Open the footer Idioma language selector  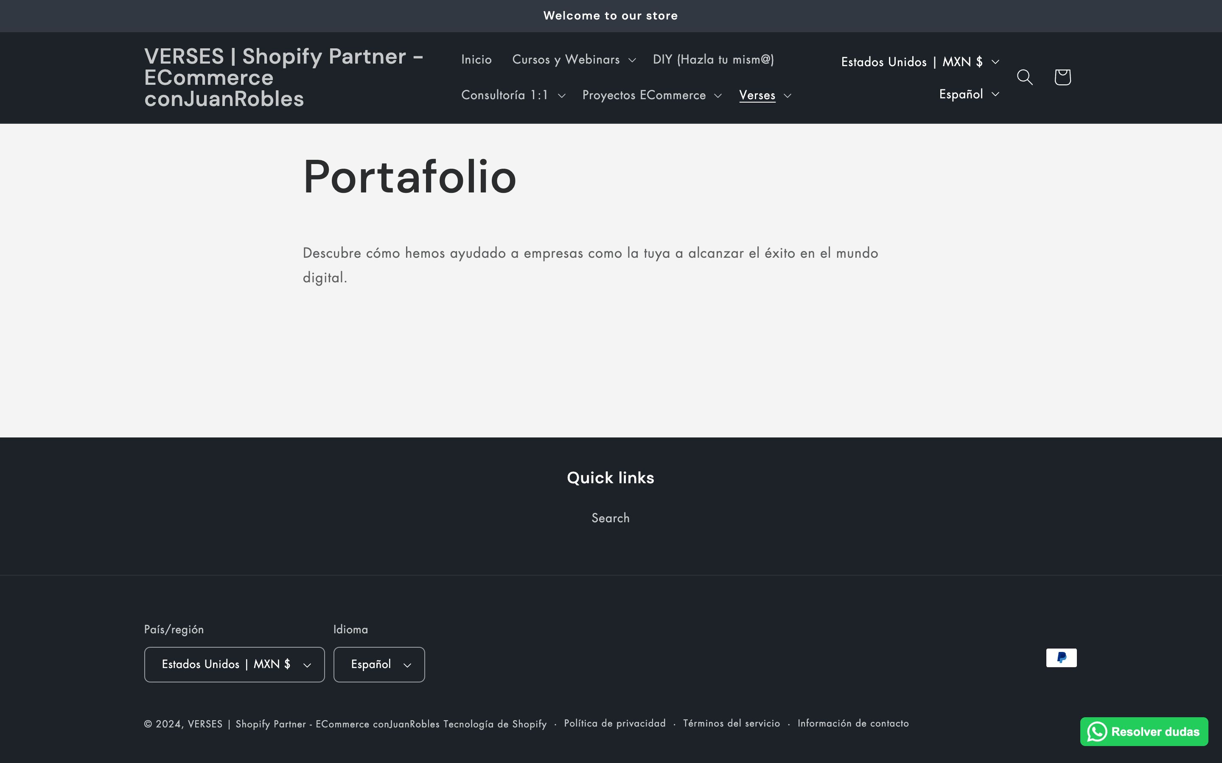(379, 664)
